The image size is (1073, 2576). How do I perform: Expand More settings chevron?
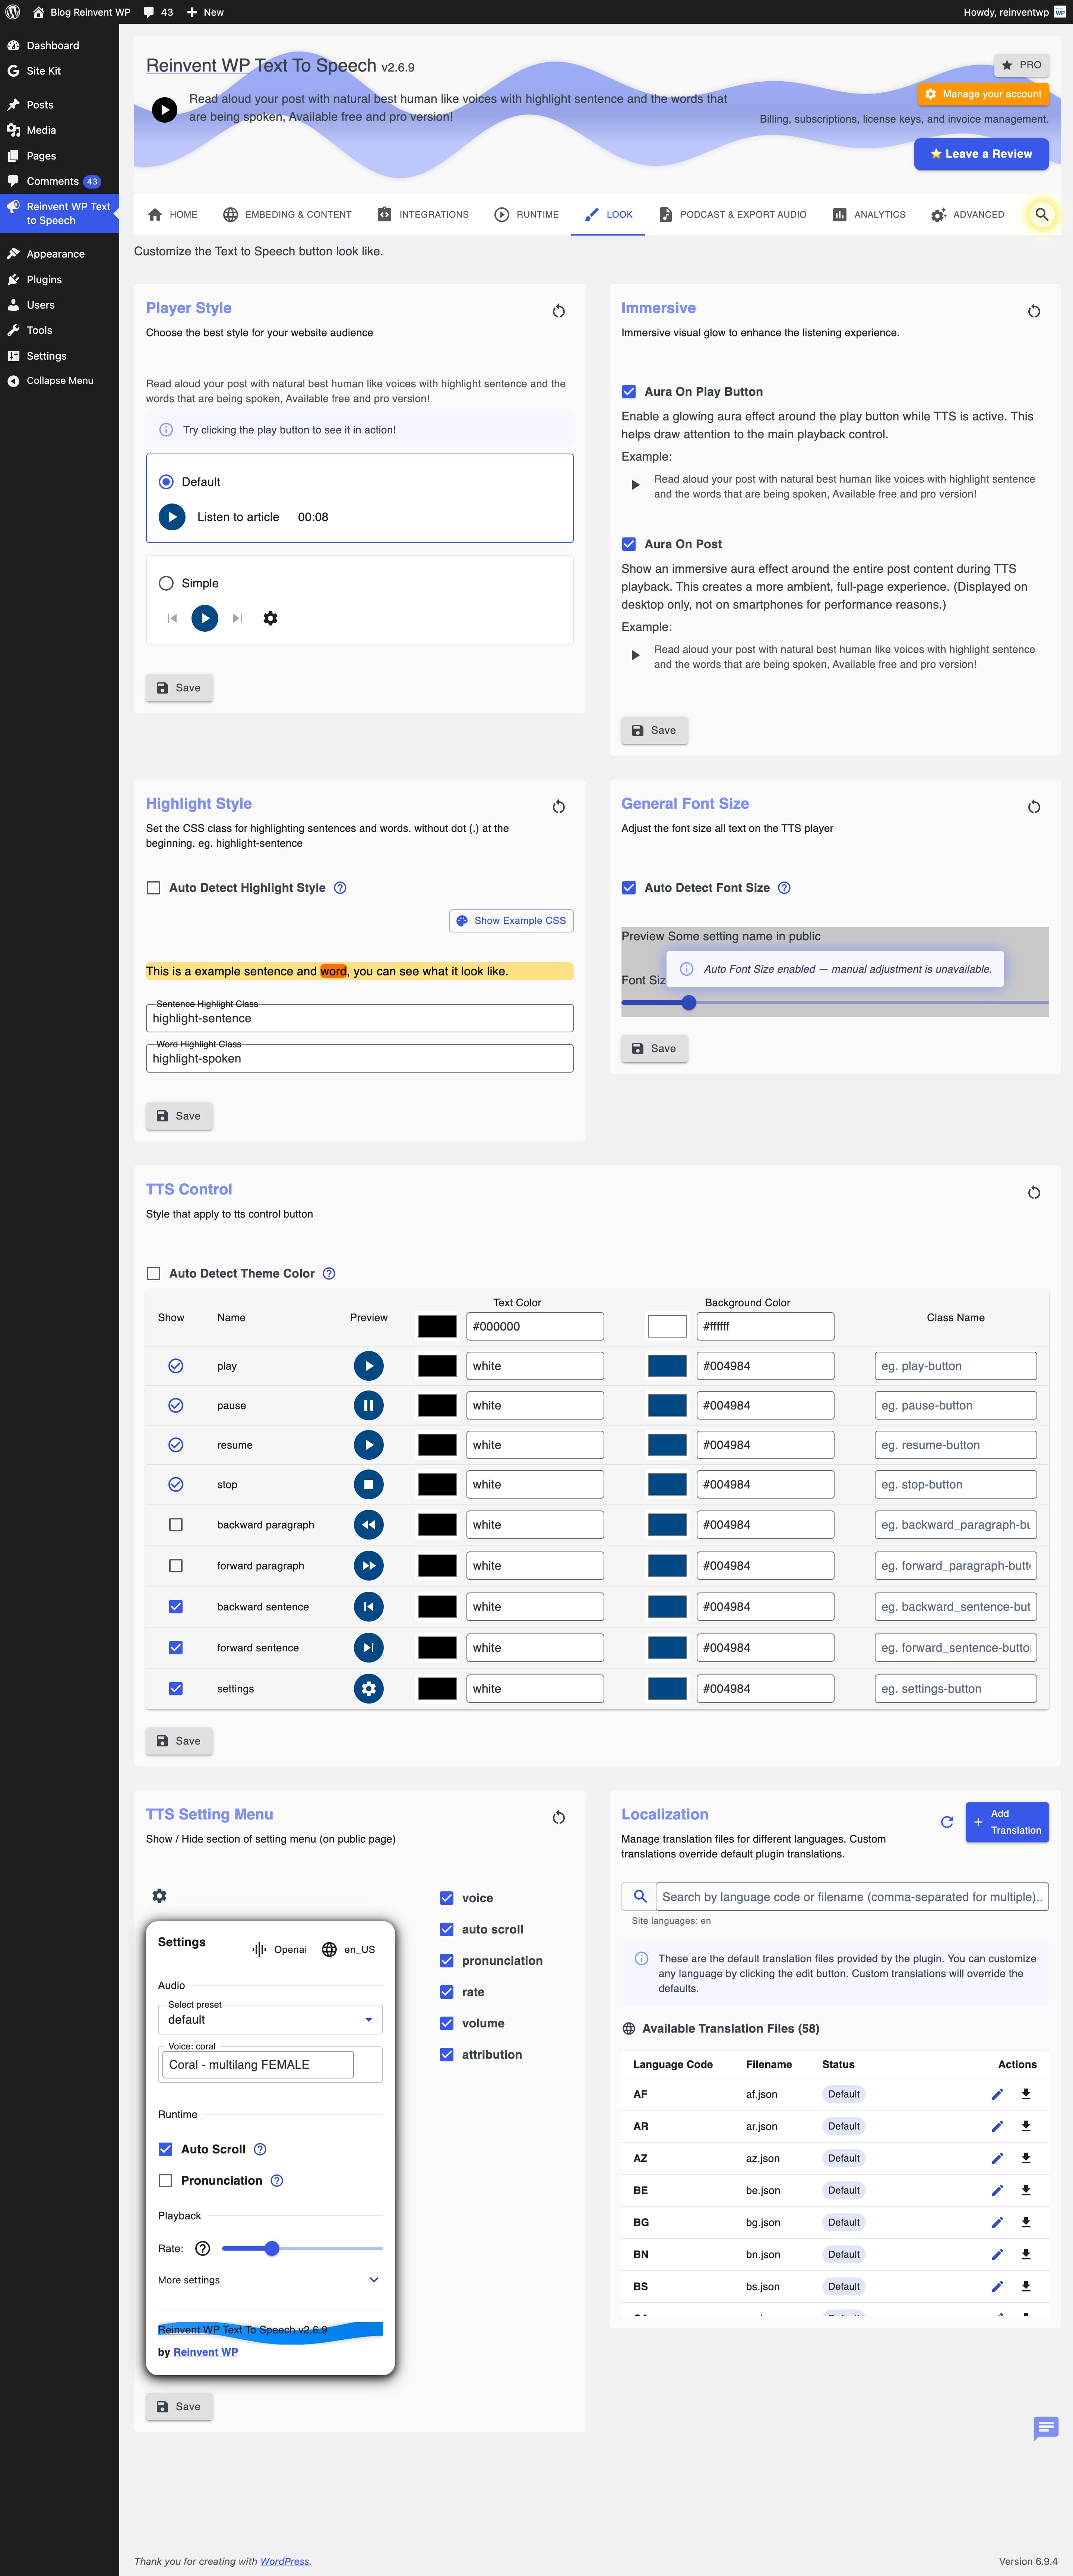(374, 2280)
